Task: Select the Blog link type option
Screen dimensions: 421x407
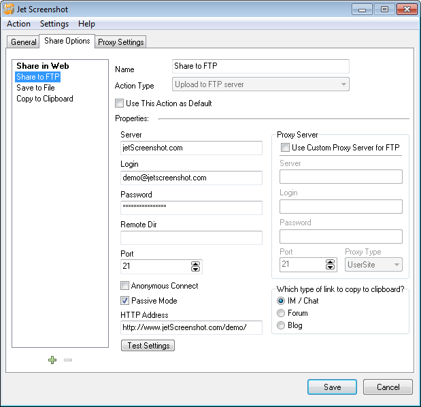Action: tap(281, 325)
